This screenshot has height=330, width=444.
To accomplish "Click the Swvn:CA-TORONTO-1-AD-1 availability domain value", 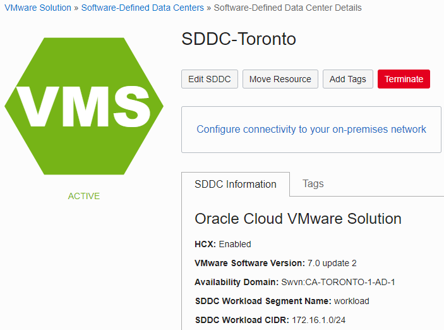I will click(x=338, y=282).
